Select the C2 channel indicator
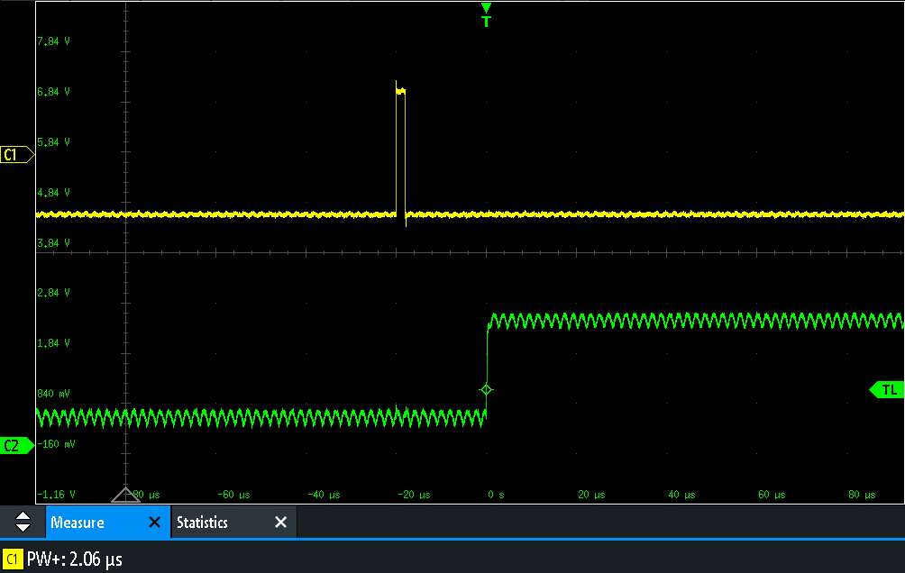 (x=13, y=445)
